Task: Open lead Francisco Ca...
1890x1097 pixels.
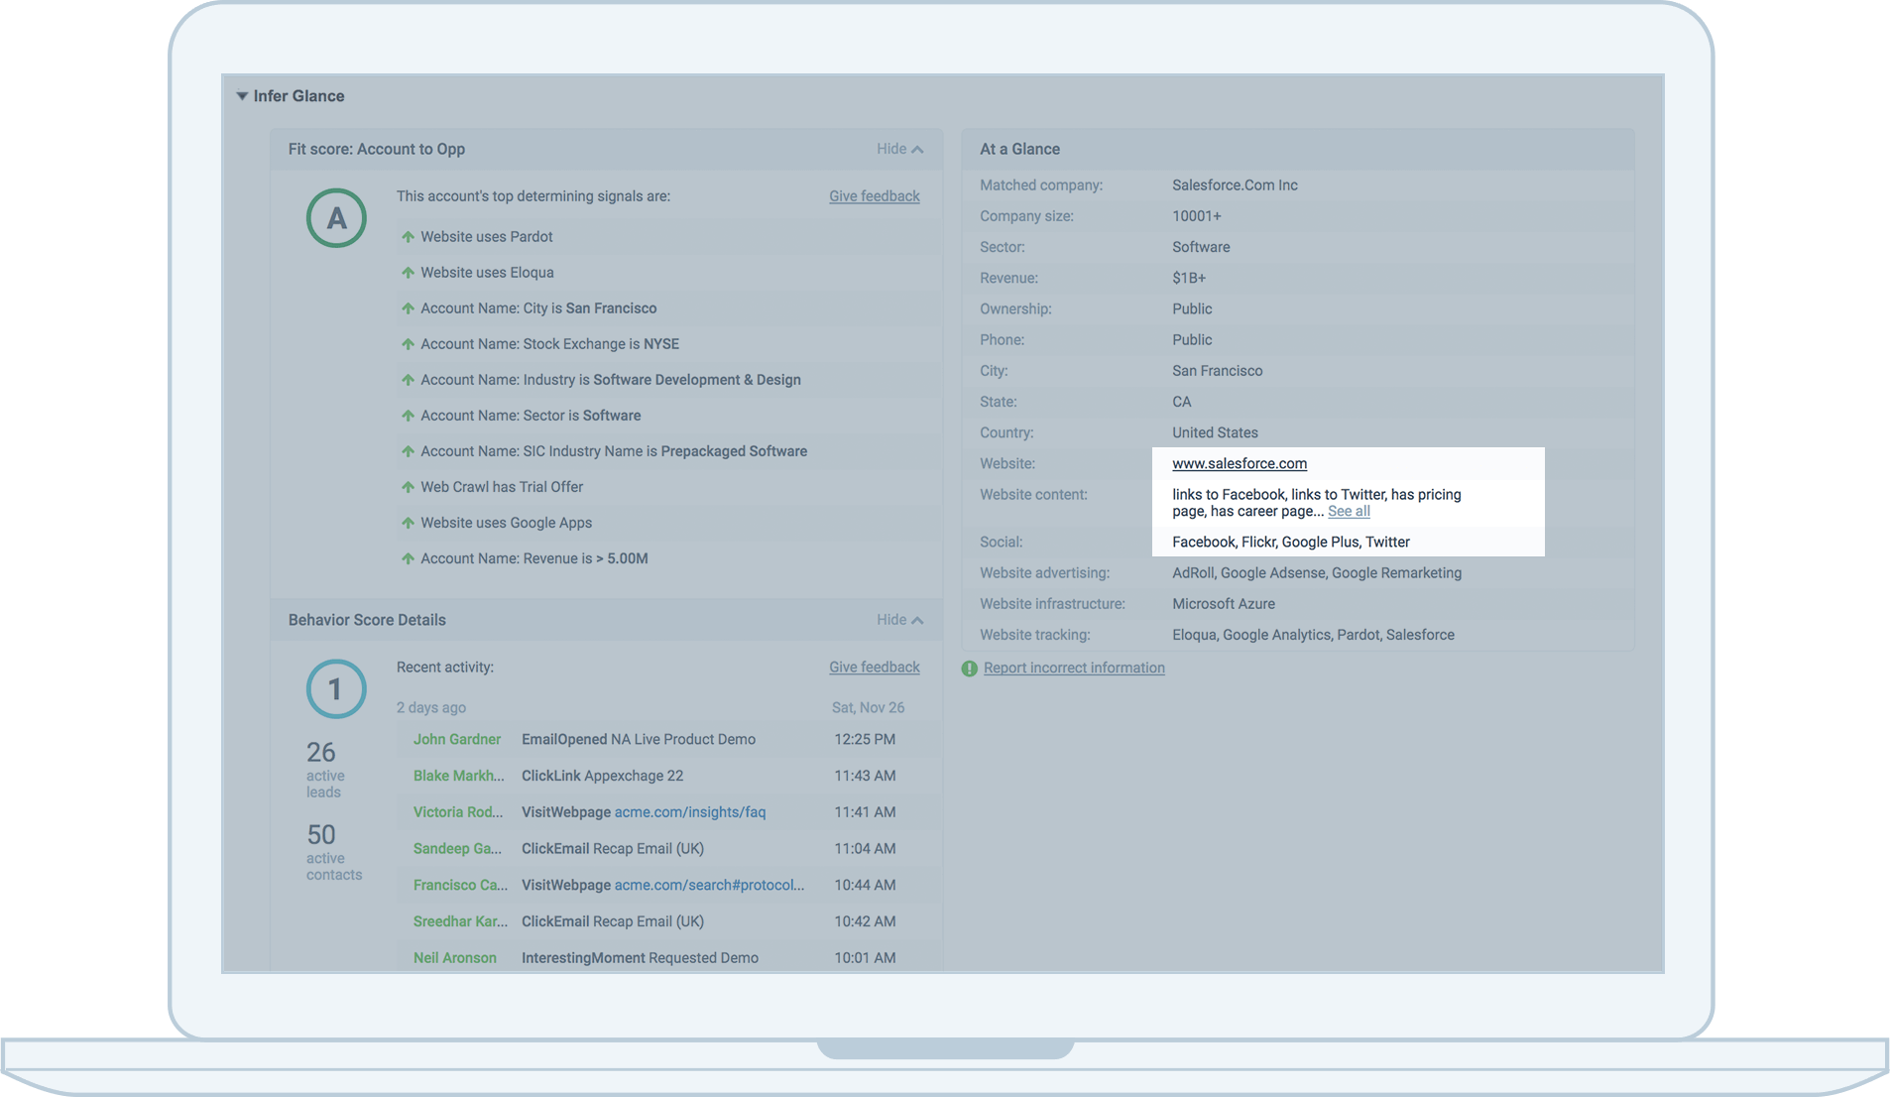Action: 460,885
